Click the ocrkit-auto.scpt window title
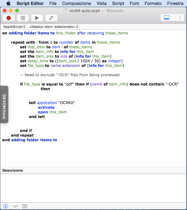This screenshot has height=210, width=187. (84, 11)
